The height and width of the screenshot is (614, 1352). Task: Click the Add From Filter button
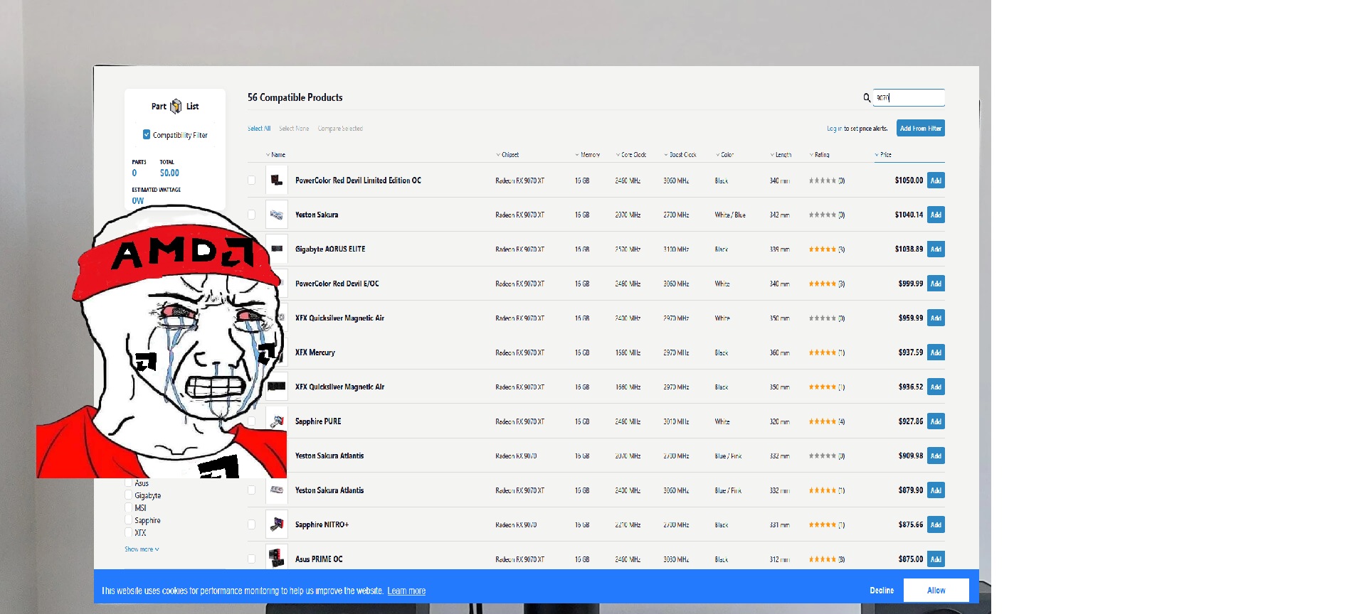(921, 129)
